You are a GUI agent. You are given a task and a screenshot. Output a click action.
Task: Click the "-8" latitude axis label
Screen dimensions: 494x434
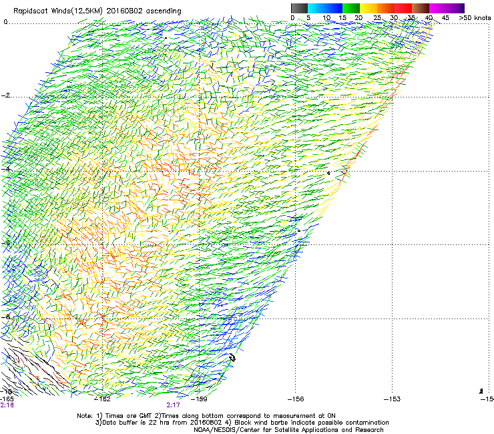(5, 316)
